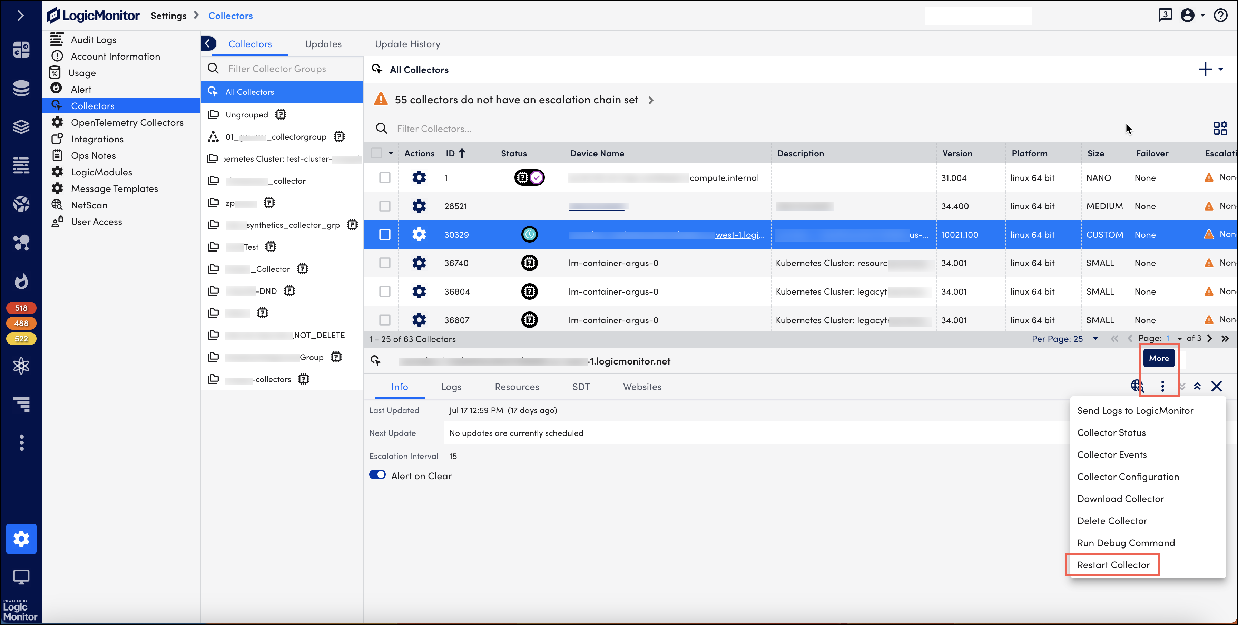Switch to the Updates tab
This screenshot has width=1238, height=625.
click(x=323, y=44)
